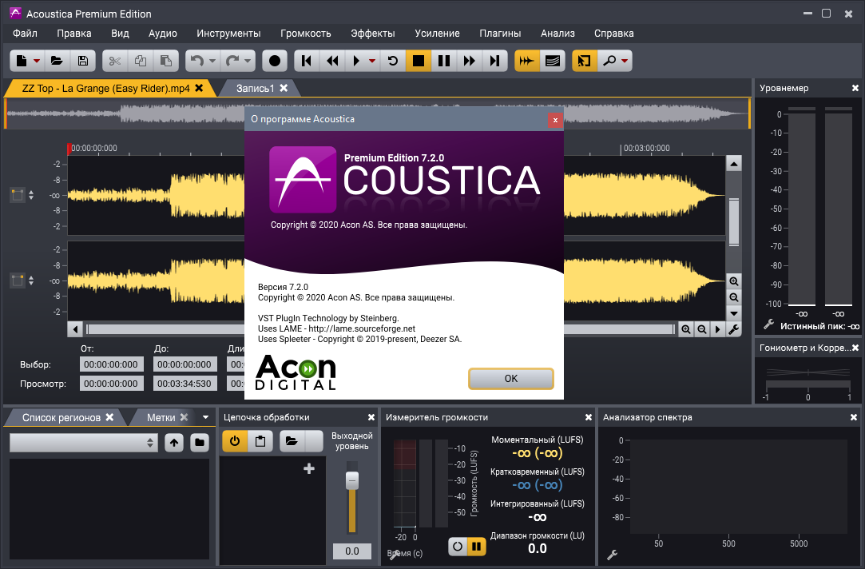
Task: Jump to start with skip-back button
Action: [307, 61]
